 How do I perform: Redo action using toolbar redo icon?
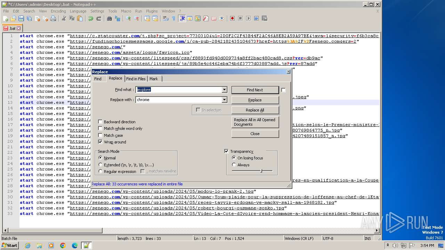point(98,18)
